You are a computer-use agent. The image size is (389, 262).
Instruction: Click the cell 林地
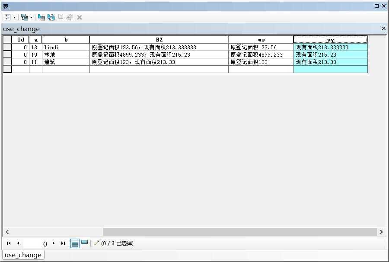[66, 54]
